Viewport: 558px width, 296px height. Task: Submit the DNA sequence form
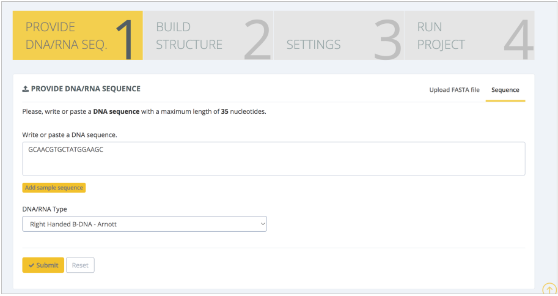point(43,265)
